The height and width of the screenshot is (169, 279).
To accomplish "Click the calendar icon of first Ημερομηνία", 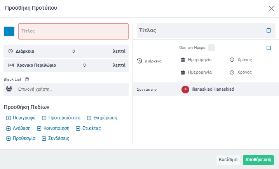I will (x=183, y=60).
